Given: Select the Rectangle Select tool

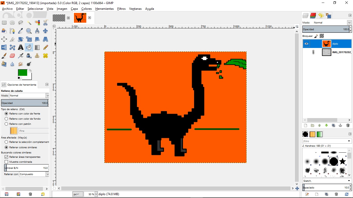Looking at the screenshot, I should click(x=4, y=23).
